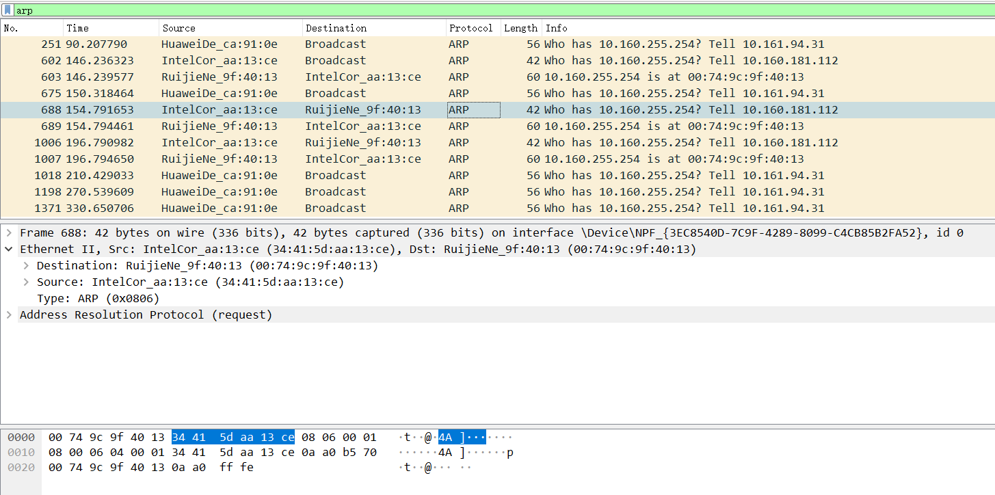Click the Length value 42 of packet 1006
Screen dimensions: 995x495
pos(533,143)
